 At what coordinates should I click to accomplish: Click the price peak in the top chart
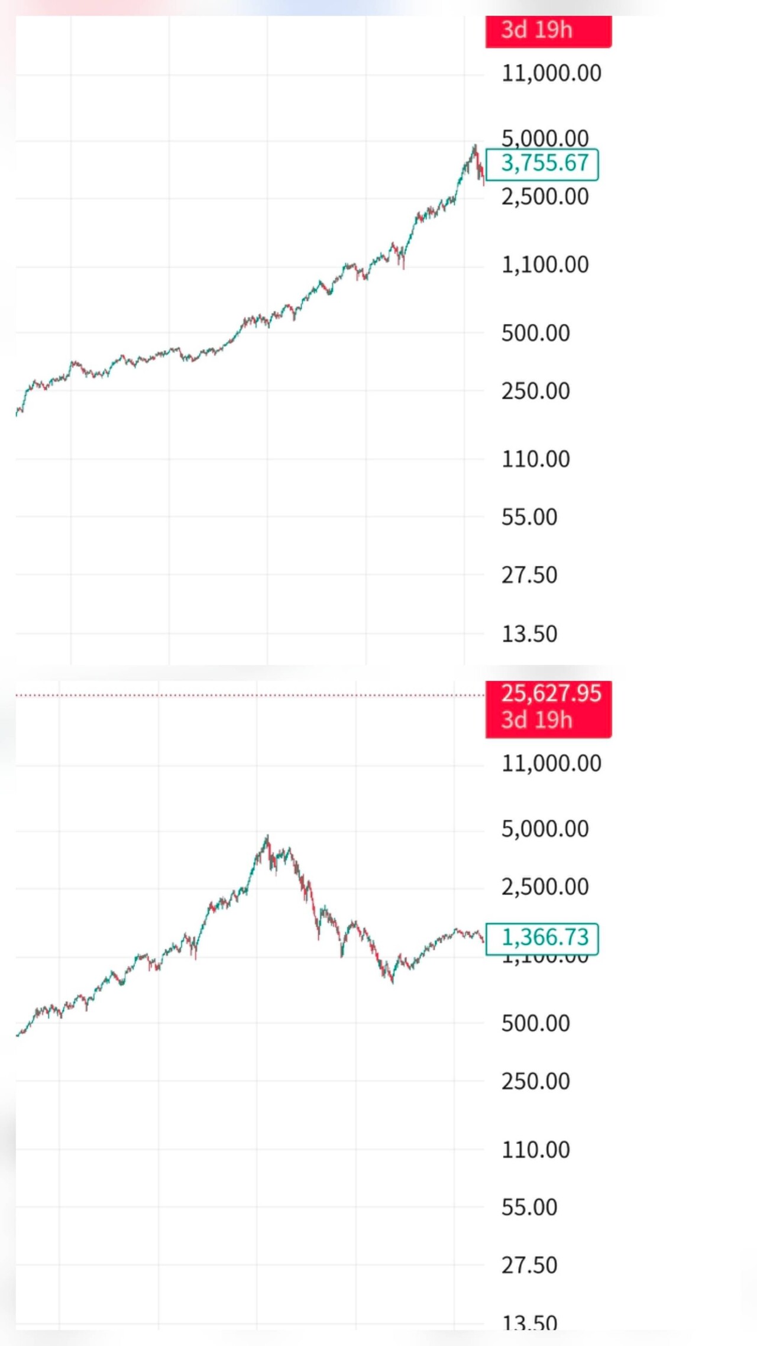[474, 147]
